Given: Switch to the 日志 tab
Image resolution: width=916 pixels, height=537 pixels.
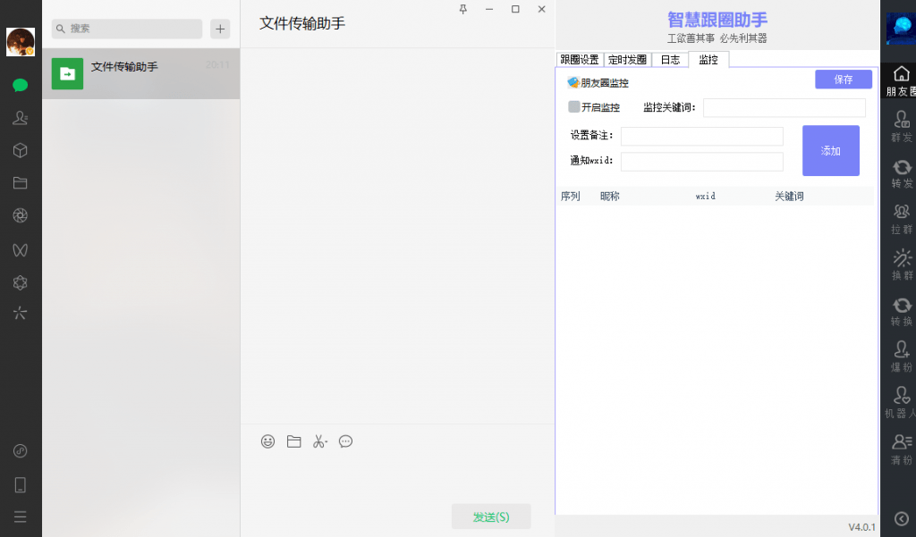Looking at the screenshot, I should [x=670, y=60].
